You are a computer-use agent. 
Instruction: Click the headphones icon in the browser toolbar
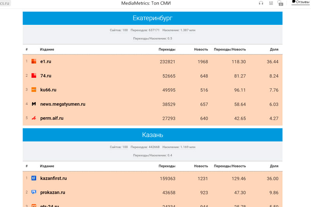pos(261,3)
